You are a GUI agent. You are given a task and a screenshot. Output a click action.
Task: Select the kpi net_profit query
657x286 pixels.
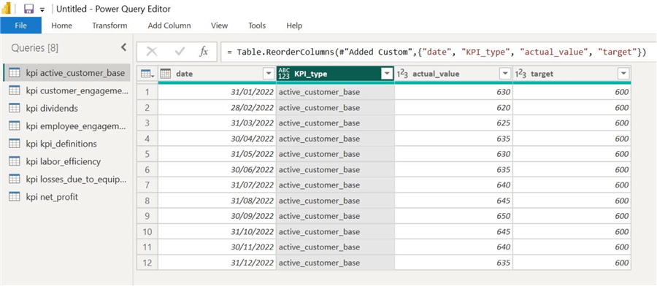point(67,197)
